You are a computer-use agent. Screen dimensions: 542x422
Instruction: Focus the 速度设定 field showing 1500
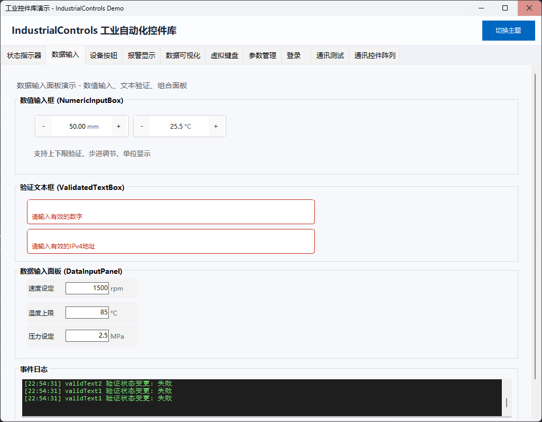pos(87,288)
